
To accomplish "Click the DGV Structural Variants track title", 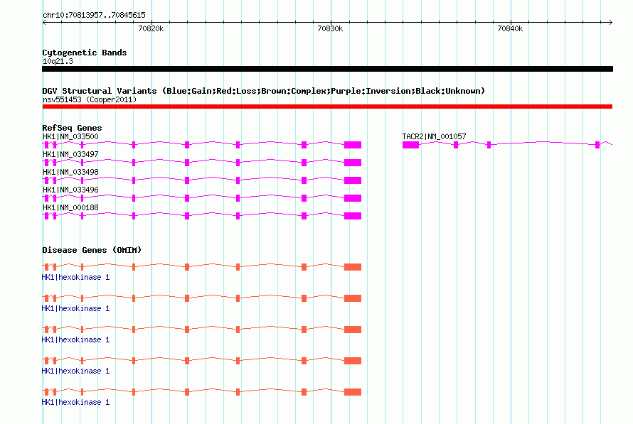I will [x=264, y=91].
